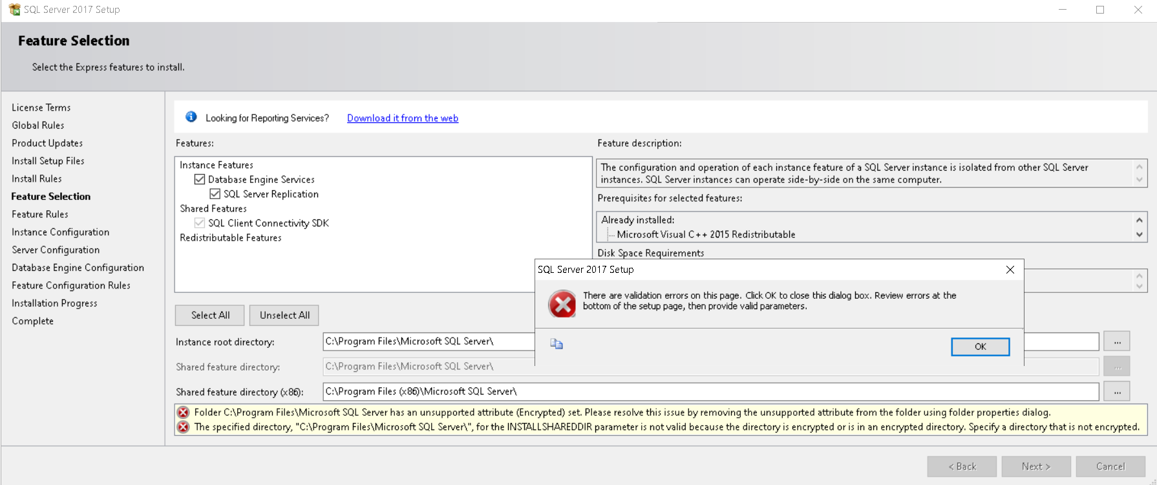Select the Installation Progress step
This screenshot has height=485, width=1157.
54,303
